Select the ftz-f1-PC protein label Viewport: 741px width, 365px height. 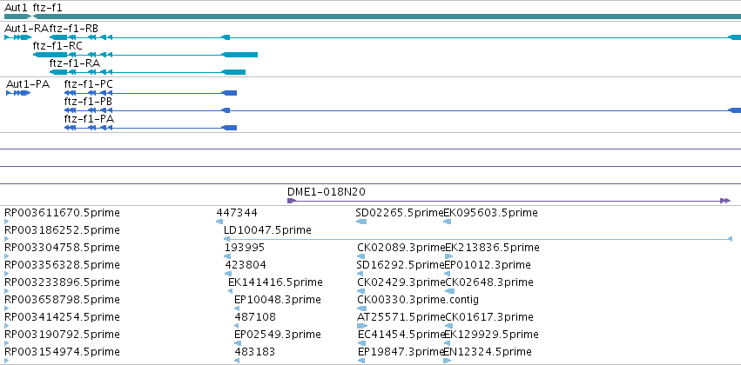[x=89, y=84]
